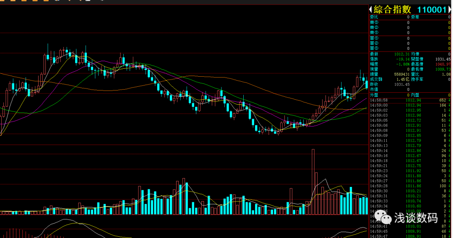Click the volume ratio value 1.08

click(446, 74)
